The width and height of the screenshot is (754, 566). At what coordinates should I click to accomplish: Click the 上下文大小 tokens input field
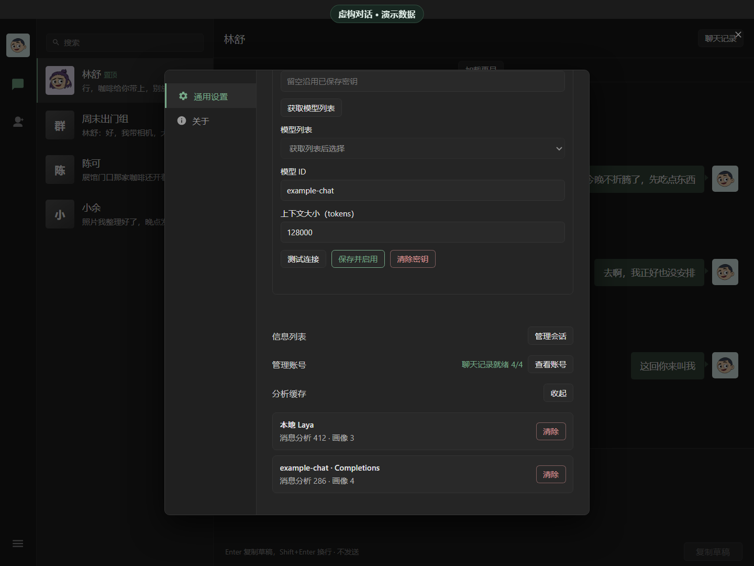tap(423, 232)
